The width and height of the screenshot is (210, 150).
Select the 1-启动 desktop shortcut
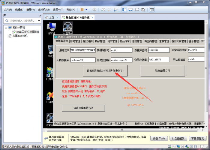point(50,74)
